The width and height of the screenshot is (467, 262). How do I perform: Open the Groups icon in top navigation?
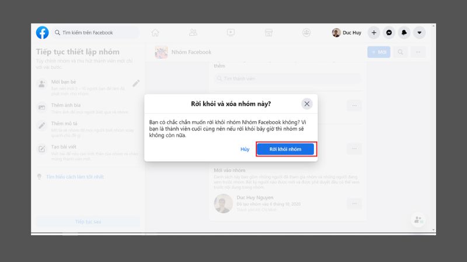point(306,33)
